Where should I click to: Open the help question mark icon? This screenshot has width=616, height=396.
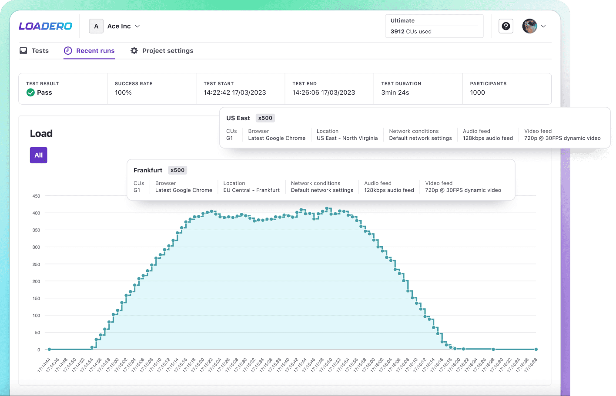[x=506, y=26]
